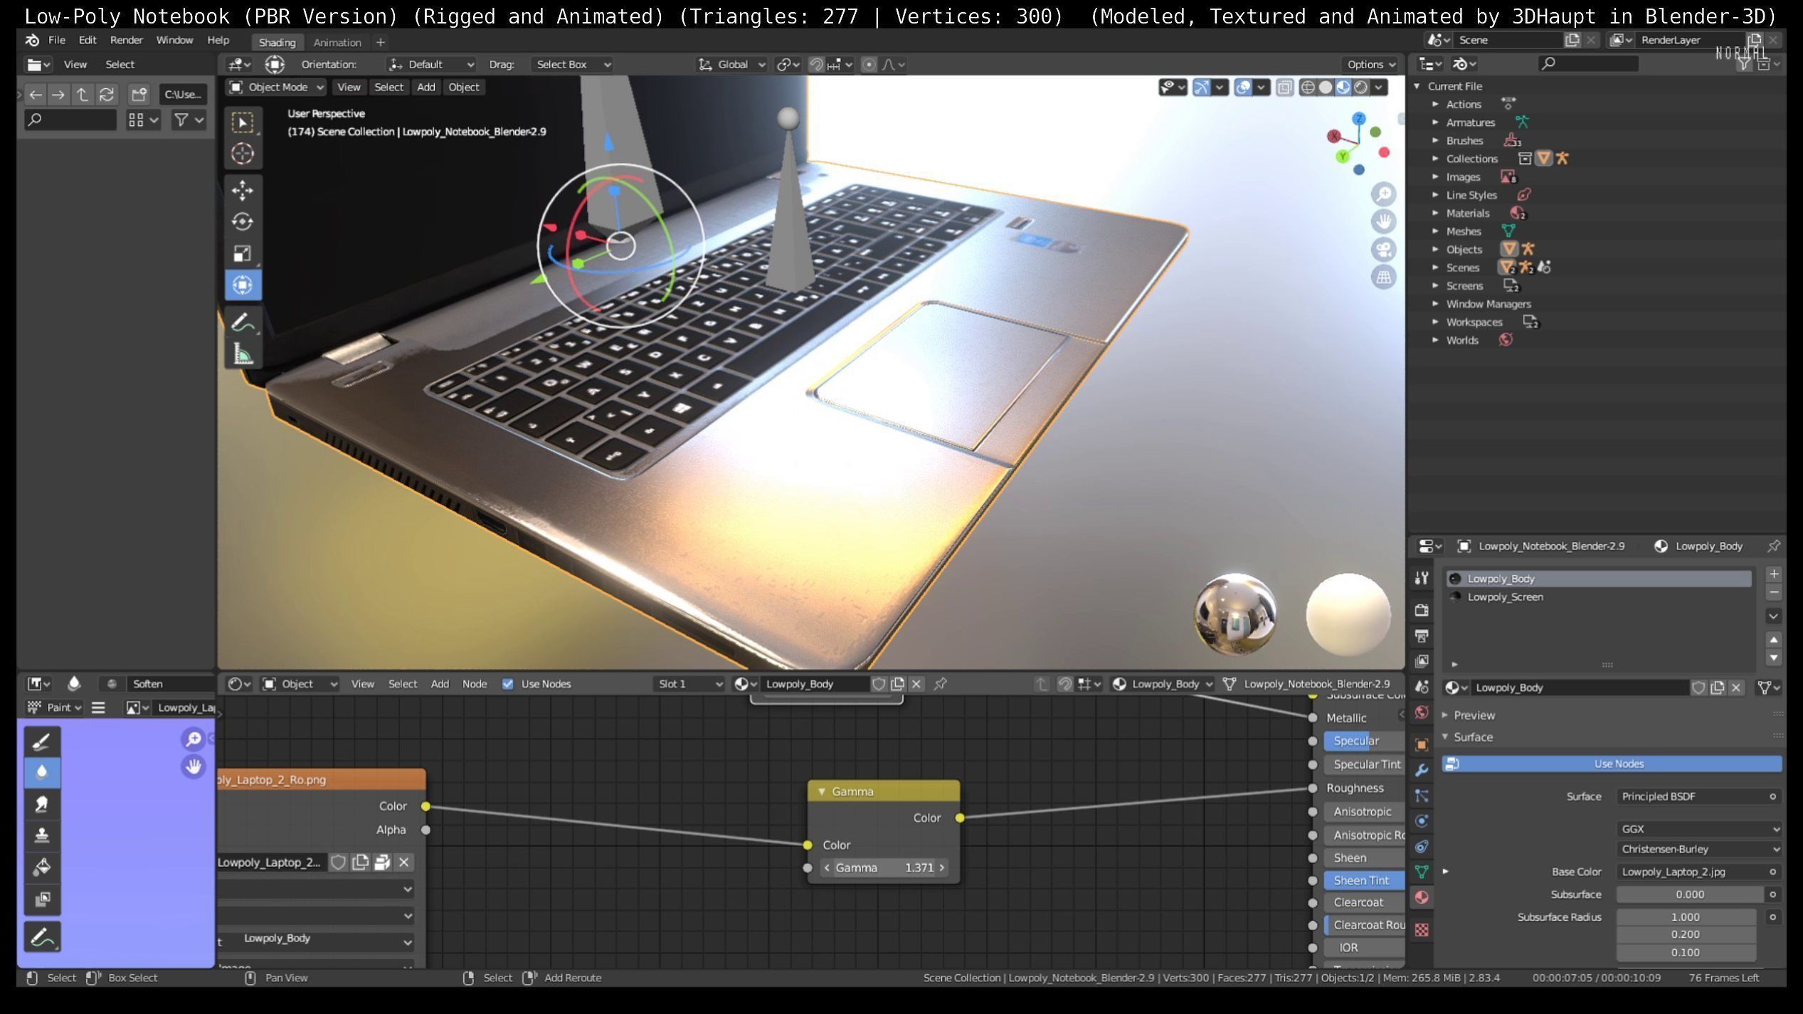The image size is (1803, 1014).
Task: Select the Move tool in viewport toolbar
Action: 242,191
